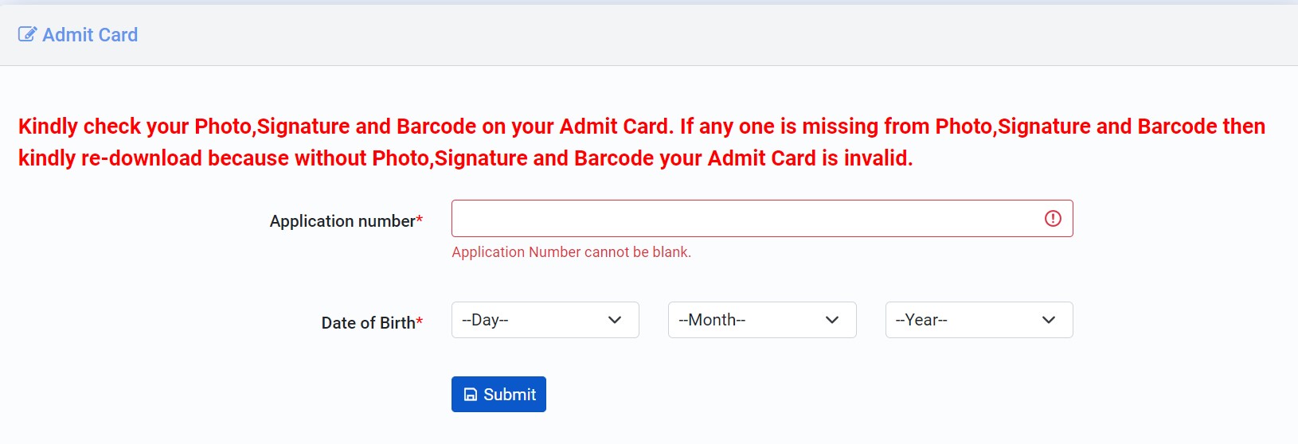The width and height of the screenshot is (1298, 444).
Task: Open the --Year-- dropdown
Action: coord(979,320)
